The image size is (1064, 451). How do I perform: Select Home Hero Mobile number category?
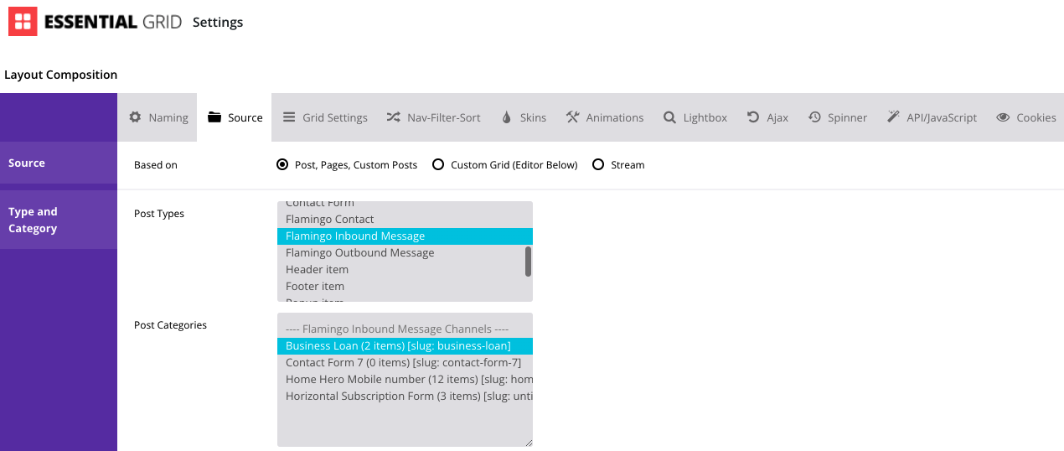click(405, 380)
